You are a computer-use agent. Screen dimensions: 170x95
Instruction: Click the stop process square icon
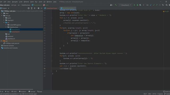[143, 5]
